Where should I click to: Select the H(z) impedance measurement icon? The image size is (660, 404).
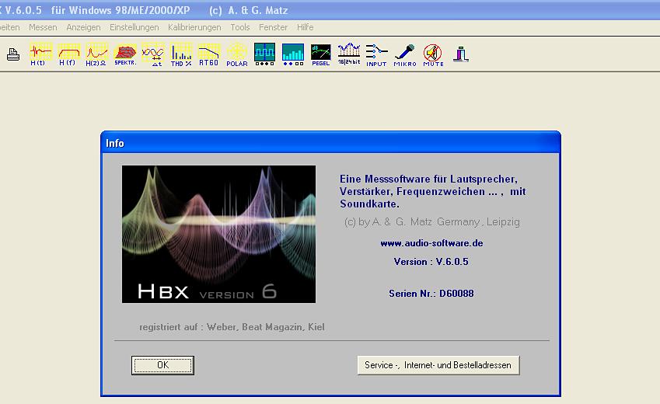pos(97,54)
